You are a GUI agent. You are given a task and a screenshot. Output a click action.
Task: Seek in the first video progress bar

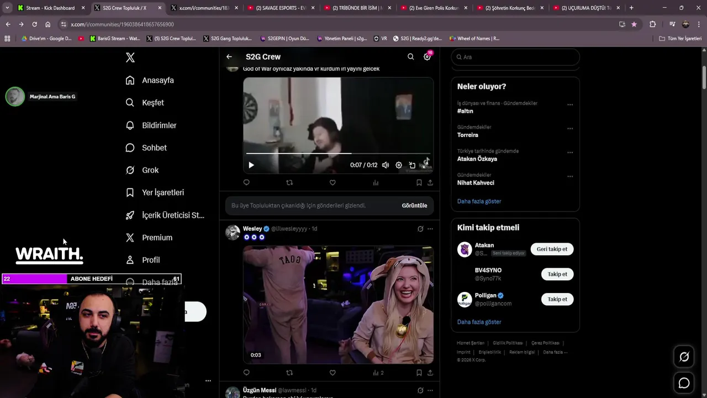point(338,154)
